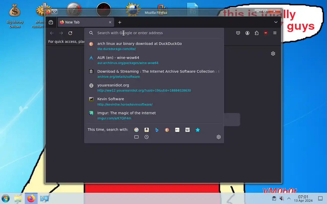327x204 pixels.
Task: Search this time with Amazon
Action: pos(147,130)
